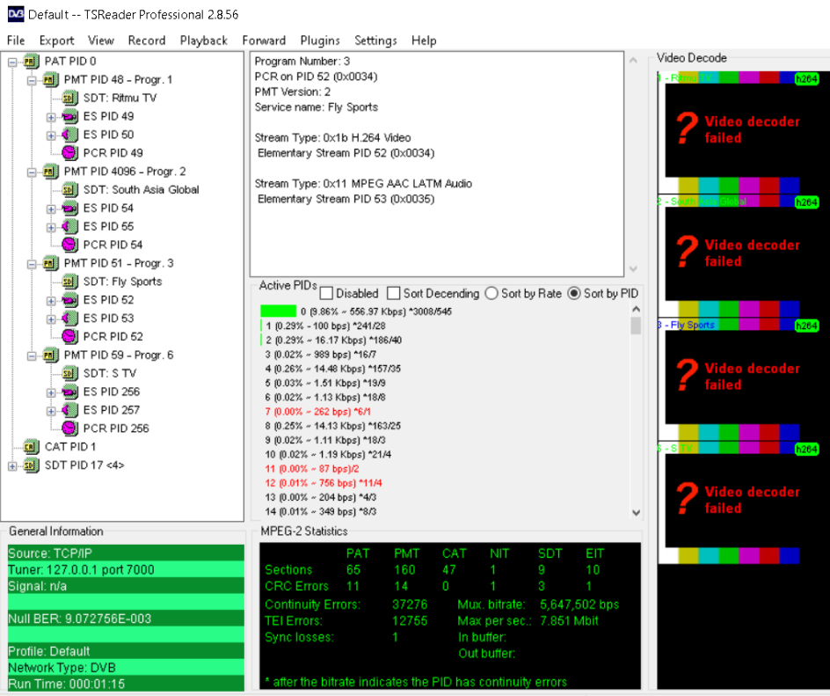
Task: Open the Playback menu
Action: [204, 40]
